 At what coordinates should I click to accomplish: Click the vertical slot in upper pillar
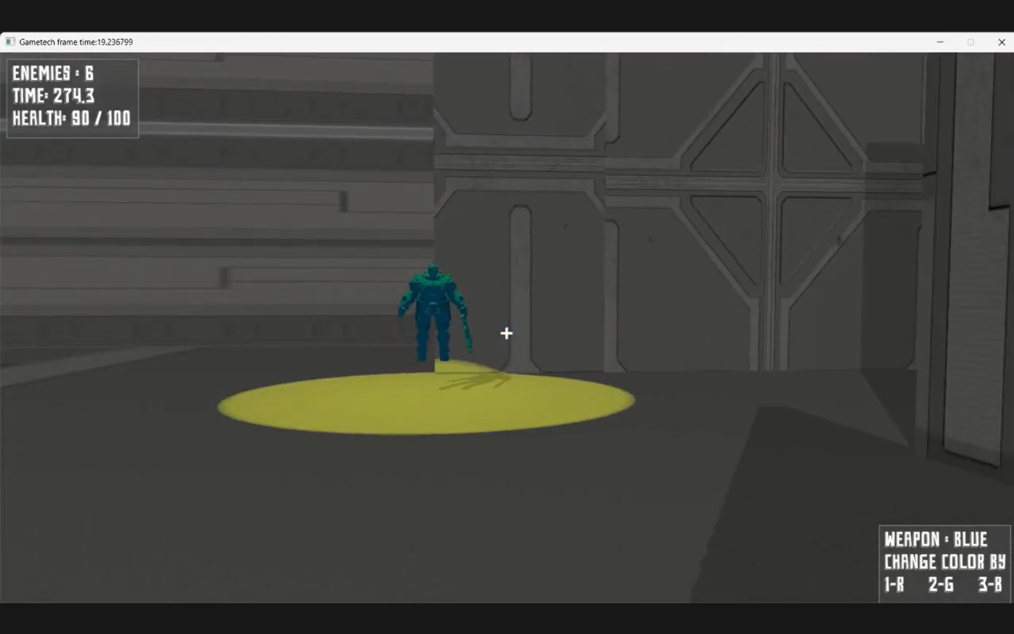520,87
